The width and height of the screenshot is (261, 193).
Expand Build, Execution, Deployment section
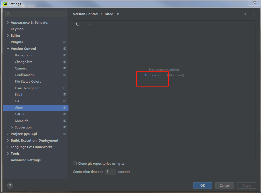click(x=8, y=140)
